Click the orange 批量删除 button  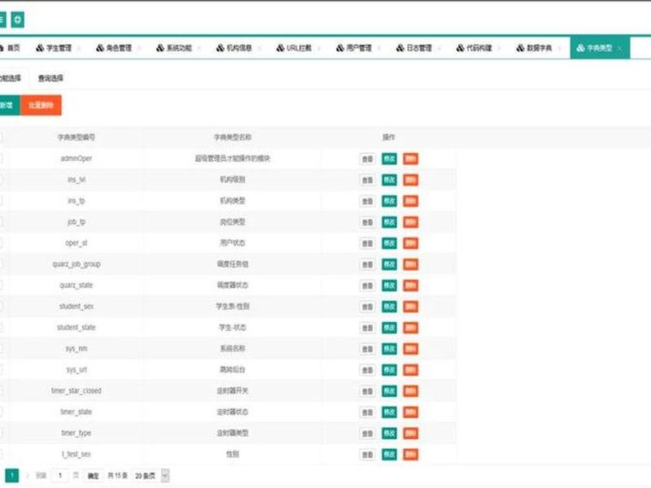click(41, 106)
